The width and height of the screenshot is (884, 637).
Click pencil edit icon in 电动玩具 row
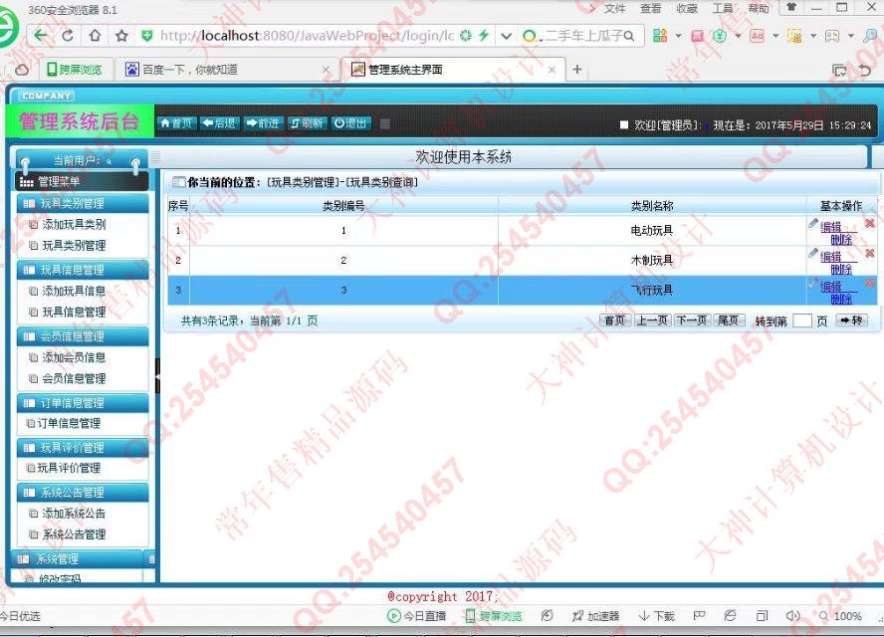pos(813,223)
